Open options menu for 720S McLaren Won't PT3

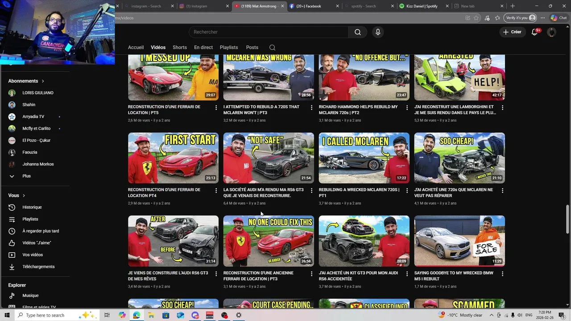(x=311, y=107)
